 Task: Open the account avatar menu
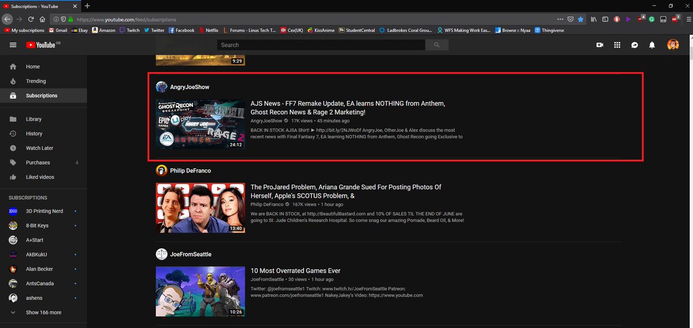673,45
